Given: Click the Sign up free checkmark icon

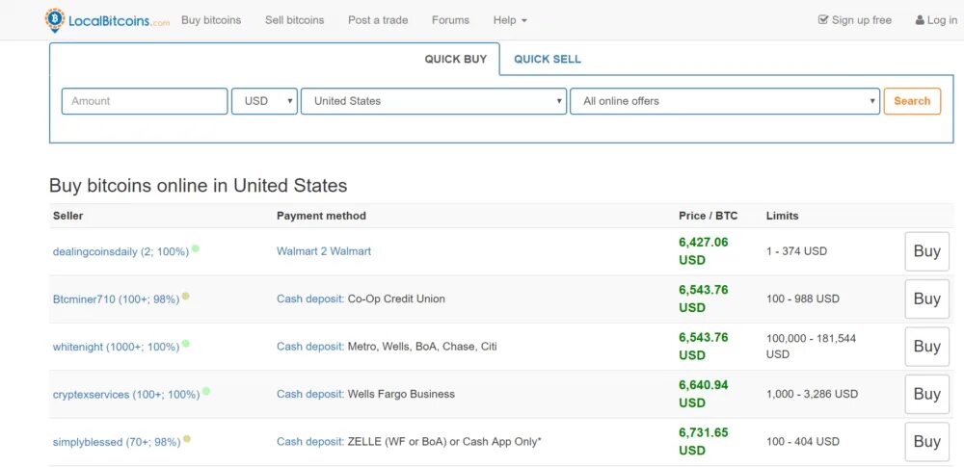Looking at the screenshot, I should point(823,19).
